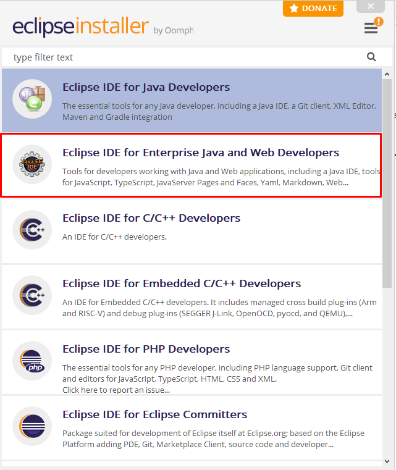Image resolution: width=396 pixels, height=470 pixels.
Task: Select Eclipse IDE for C/C++ Developers title
Action: (x=151, y=218)
